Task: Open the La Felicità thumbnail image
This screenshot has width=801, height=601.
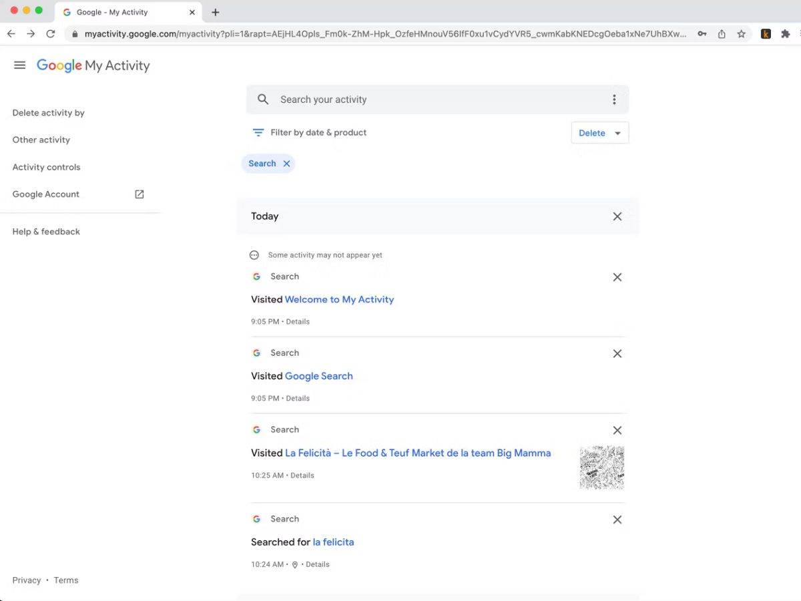Action: [x=601, y=467]
